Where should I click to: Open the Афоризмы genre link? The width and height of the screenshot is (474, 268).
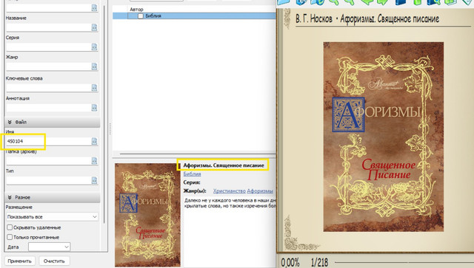point(260,190)
